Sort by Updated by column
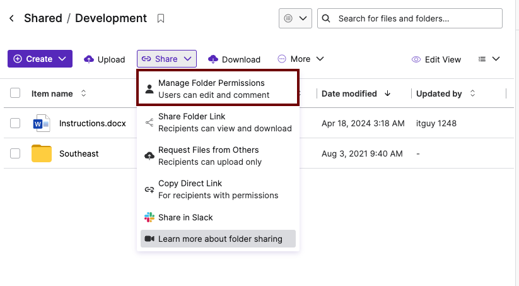Screen dimensions: 519x286 coord(473,93)
